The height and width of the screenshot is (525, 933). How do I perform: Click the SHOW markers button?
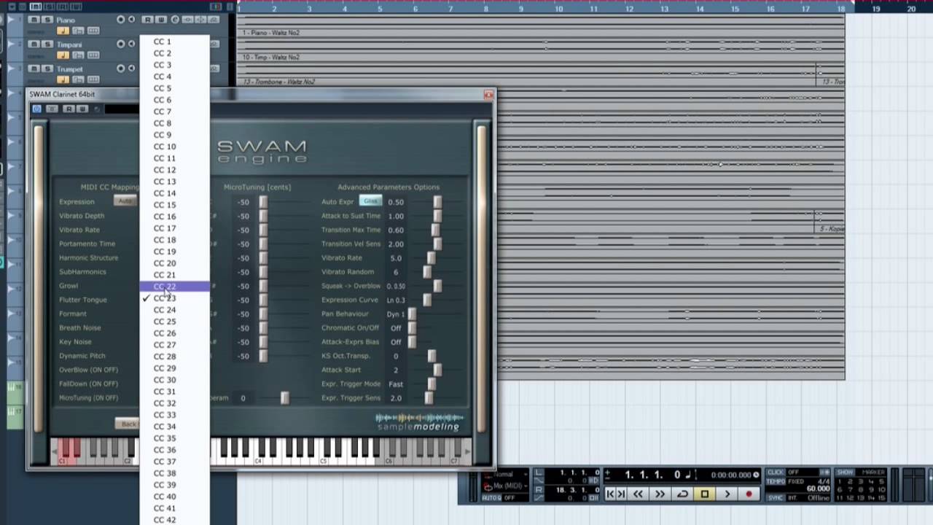pyautogui.click(x=846, y=472)
